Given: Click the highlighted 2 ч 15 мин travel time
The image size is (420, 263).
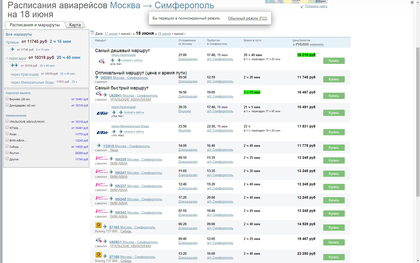Looking at the screenshot, I should tap(252, 92).
